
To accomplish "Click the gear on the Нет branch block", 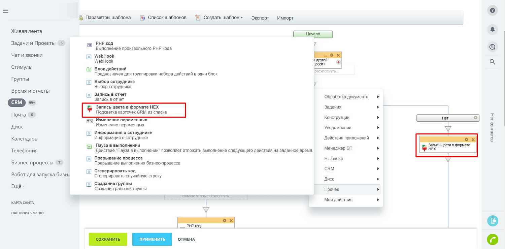I will click(x=476, y=118).
